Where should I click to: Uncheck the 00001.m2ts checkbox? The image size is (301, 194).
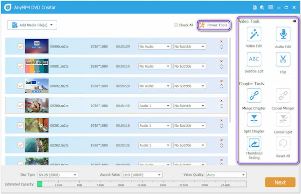pyautogui.click(x=21, y=66)
